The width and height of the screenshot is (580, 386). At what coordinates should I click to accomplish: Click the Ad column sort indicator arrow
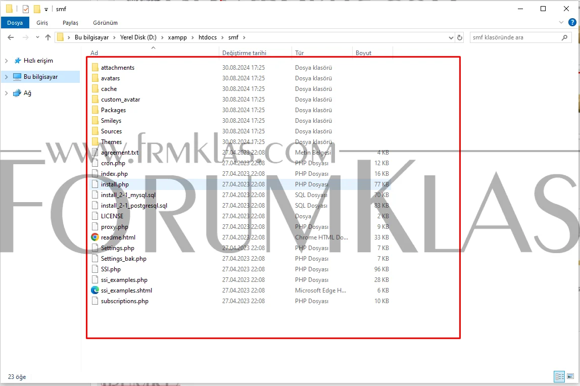pyautogui.click(x=153, y=49)
